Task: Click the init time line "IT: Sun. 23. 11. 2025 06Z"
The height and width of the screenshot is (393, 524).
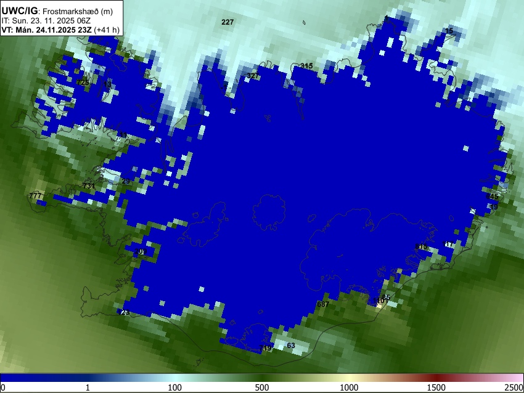Action: pyautogui.click(x=46, y=21)
